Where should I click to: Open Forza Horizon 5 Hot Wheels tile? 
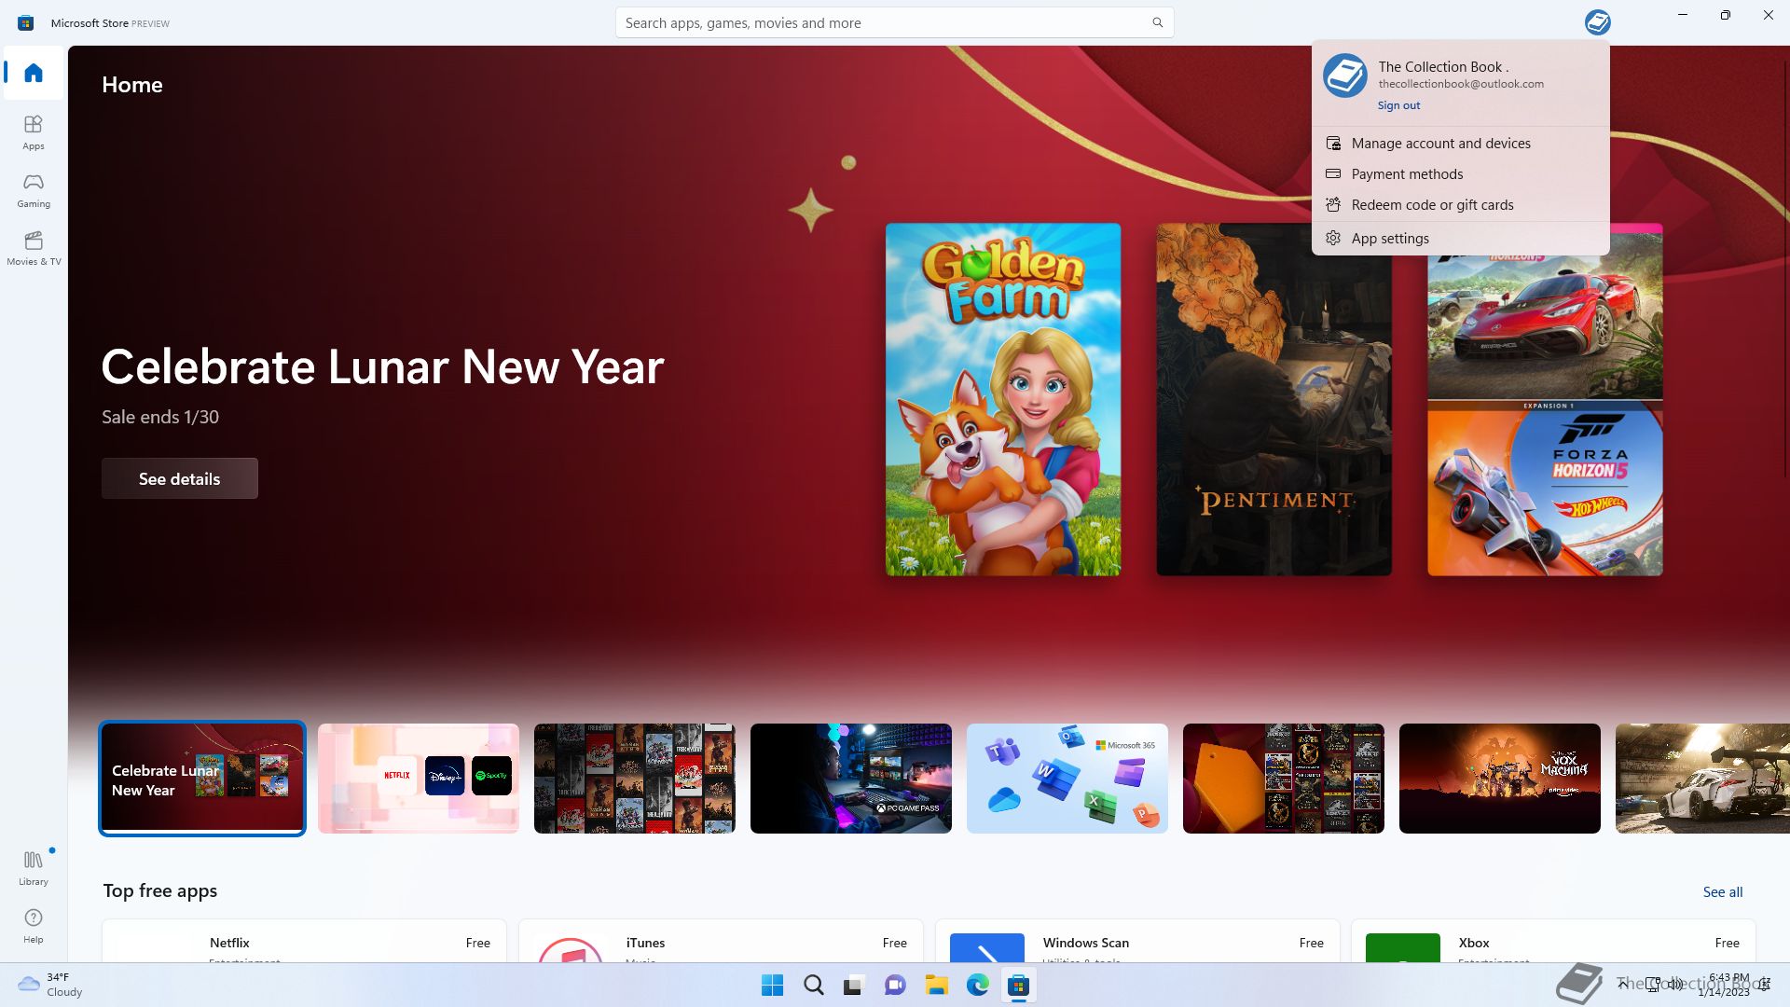pyautogui.click(x=1545, y=399)
